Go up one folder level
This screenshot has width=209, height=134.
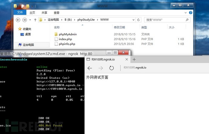[35, 20]
